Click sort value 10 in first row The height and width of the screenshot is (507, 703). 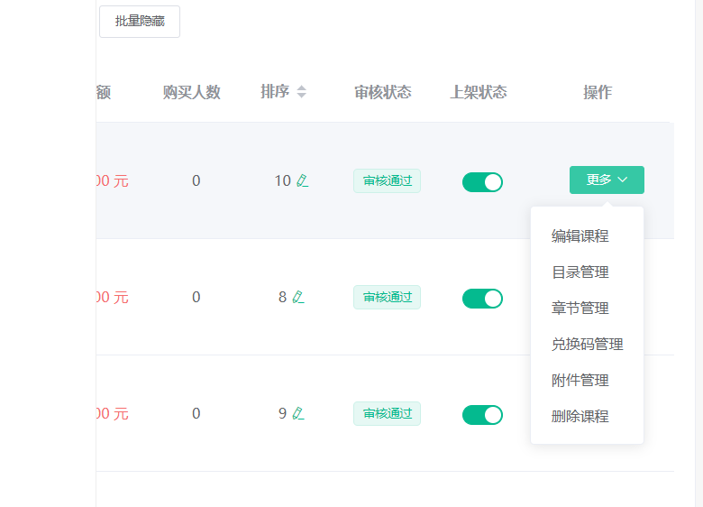[x=282, y=180]
